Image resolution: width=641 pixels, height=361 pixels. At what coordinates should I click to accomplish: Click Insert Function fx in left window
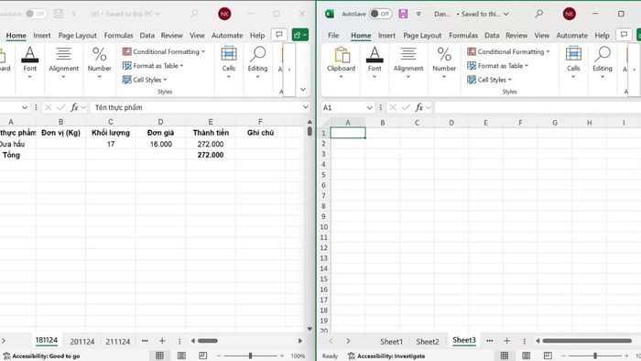74,107
